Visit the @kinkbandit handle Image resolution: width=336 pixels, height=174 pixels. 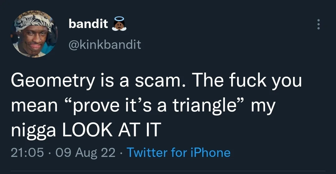pyautogui.click(x=105, y=45)
